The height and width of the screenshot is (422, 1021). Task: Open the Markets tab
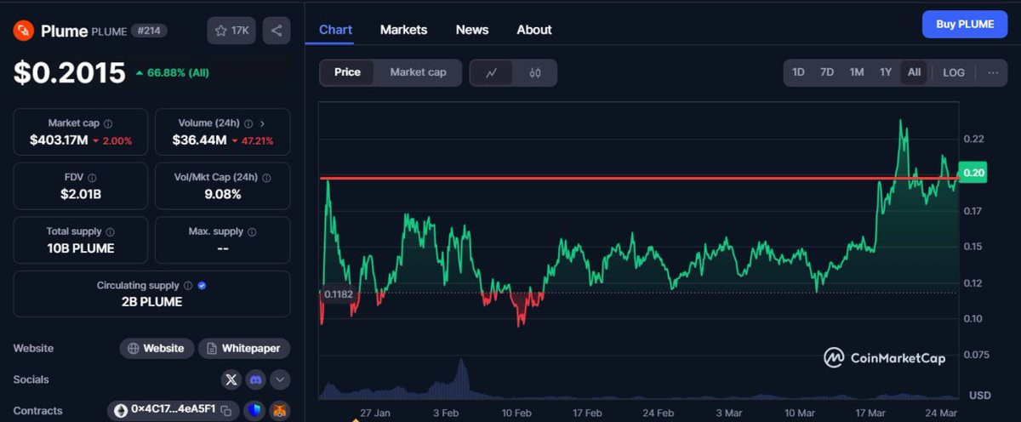tap(403, 30)
